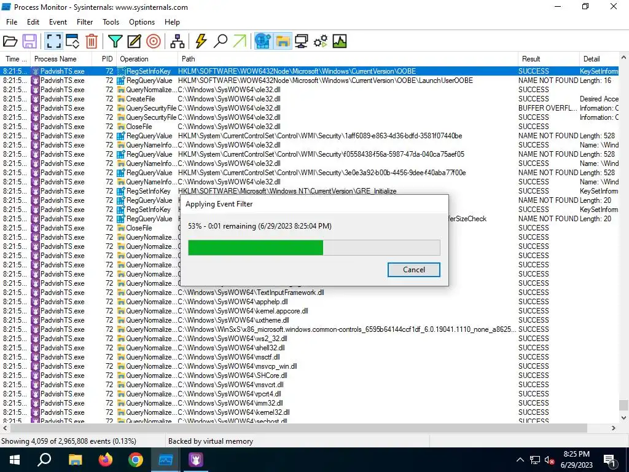Open Google Chrome from the taskbar

coord(136,460)
